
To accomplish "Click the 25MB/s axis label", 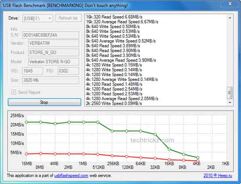I will pos(17,116).
